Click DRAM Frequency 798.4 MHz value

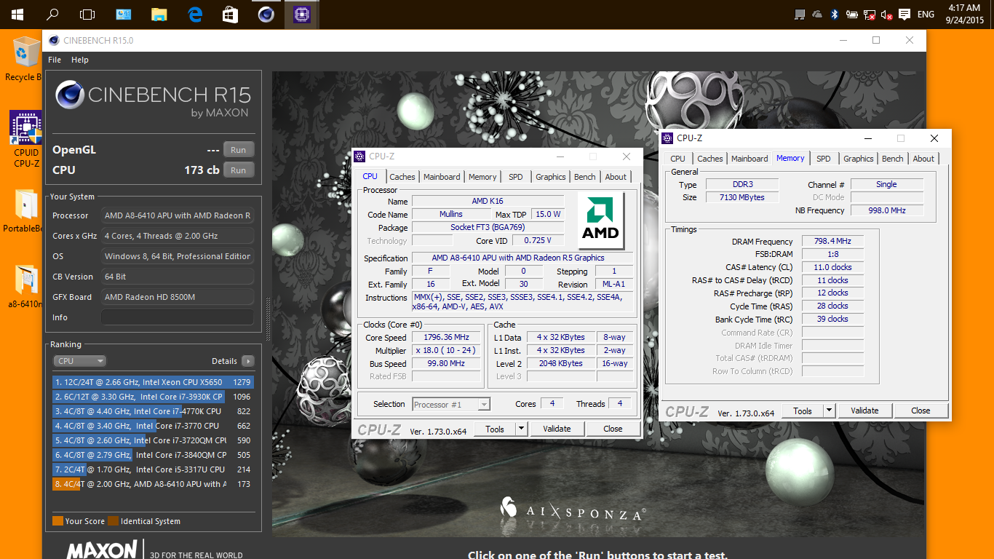(x=832, y=242)
